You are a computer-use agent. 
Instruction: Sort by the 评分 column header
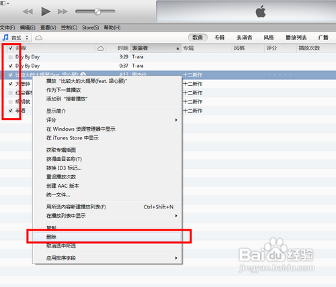click(281, 48)
